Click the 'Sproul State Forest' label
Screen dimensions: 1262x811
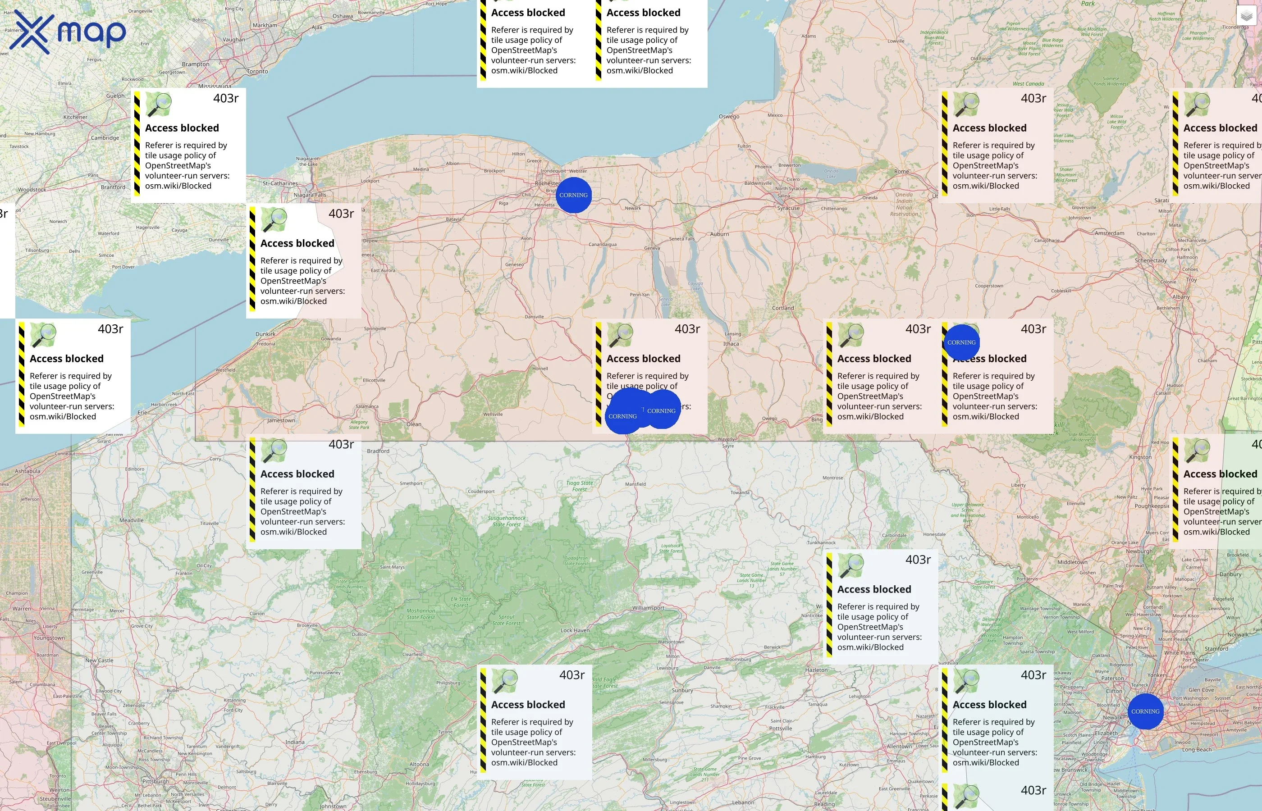coord(506,620)
